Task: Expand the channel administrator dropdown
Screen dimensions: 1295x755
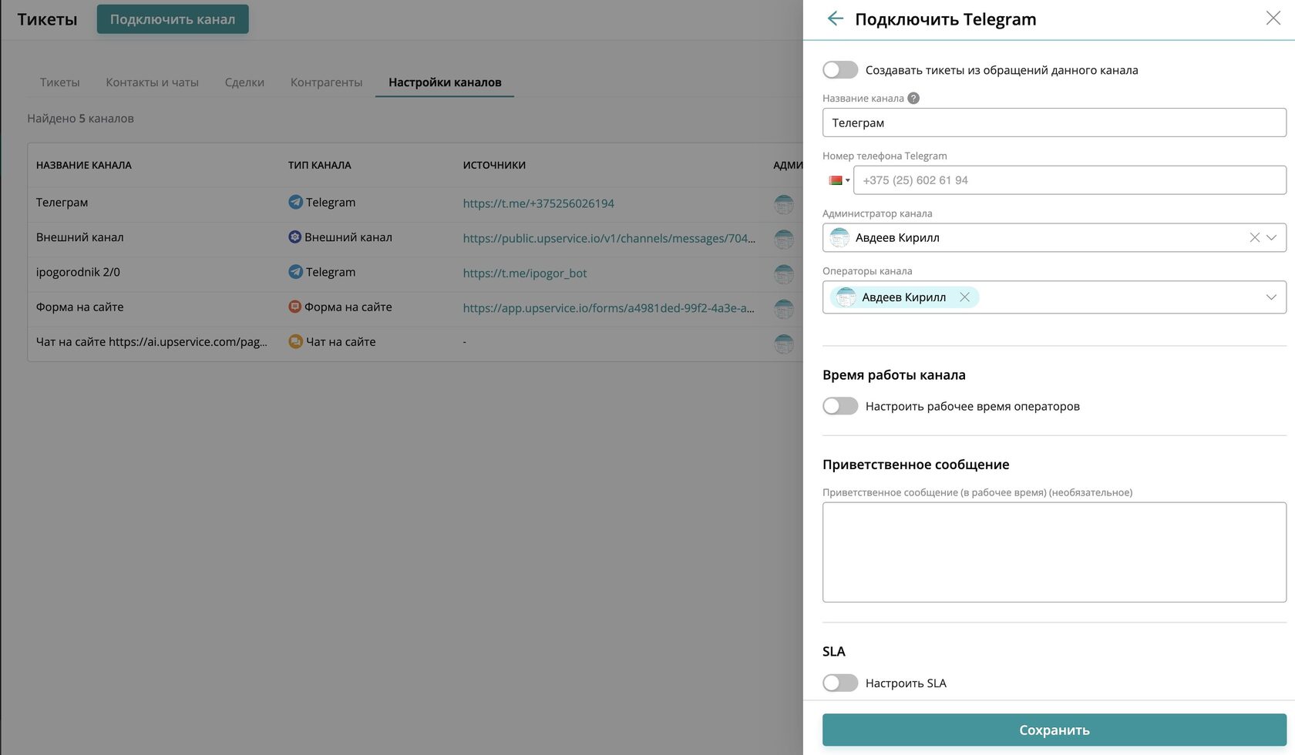Action: pos(1271,238)
